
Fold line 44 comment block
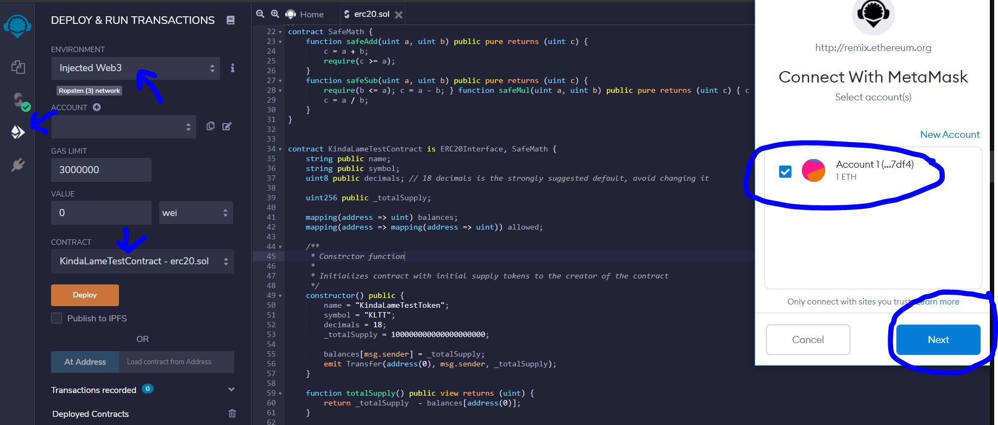(280, 247)
